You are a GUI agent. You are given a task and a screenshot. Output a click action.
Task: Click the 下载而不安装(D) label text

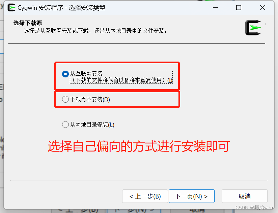90,100
